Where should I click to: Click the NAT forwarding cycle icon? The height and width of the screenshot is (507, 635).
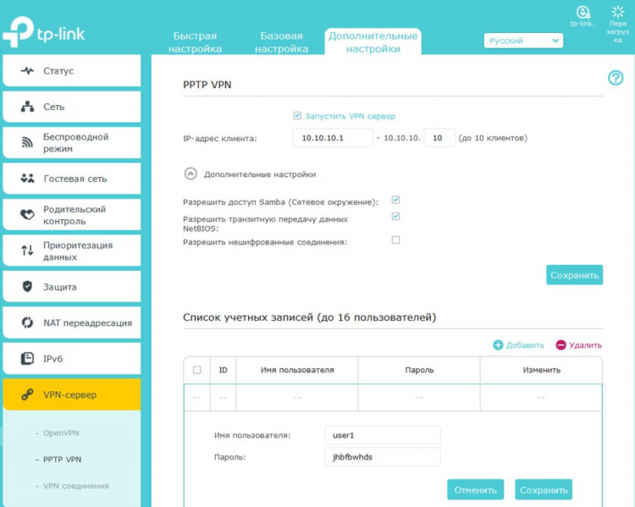27,322
